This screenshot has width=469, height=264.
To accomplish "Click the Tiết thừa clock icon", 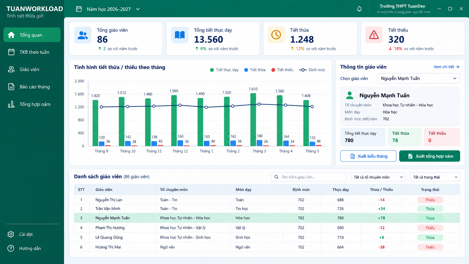I will [x=276, y=35].
